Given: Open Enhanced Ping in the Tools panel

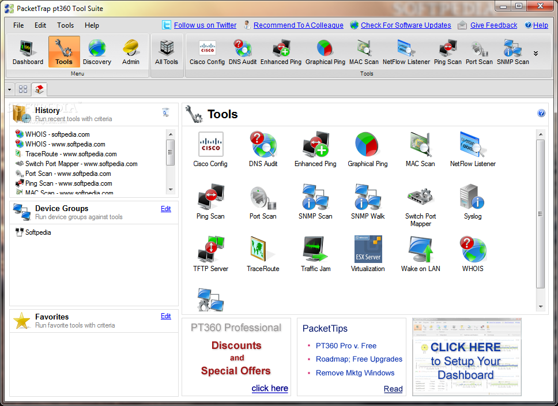Looking at the screenshot, I should (x=315, y=149).
